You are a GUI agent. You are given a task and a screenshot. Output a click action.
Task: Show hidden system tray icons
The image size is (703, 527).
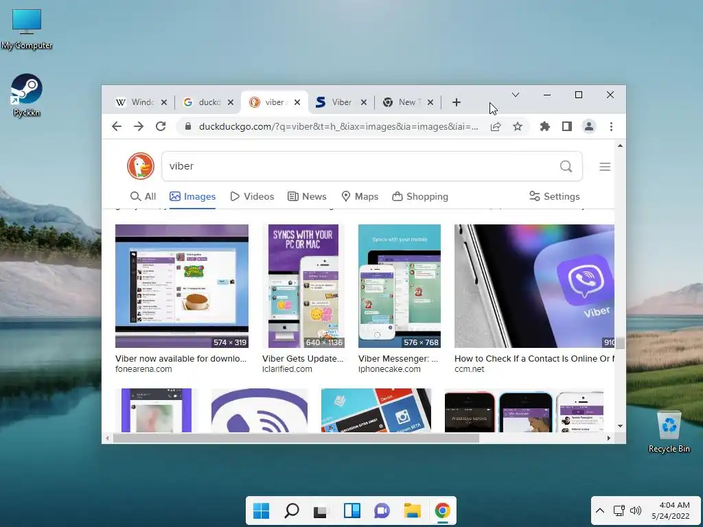[x=600, y=511]
